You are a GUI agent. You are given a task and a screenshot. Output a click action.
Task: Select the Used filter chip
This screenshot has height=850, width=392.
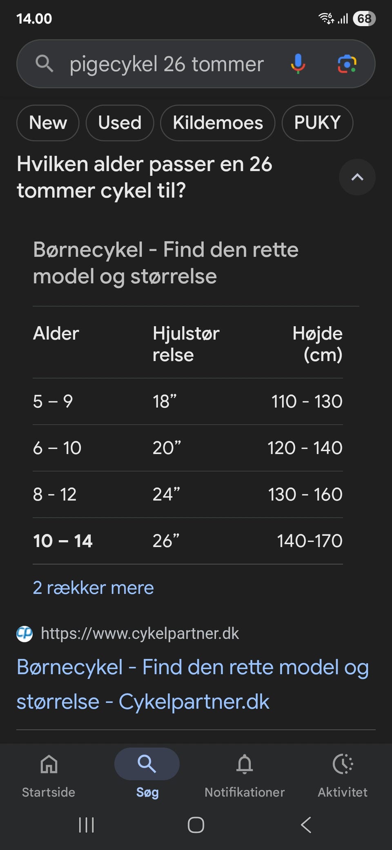120,123
